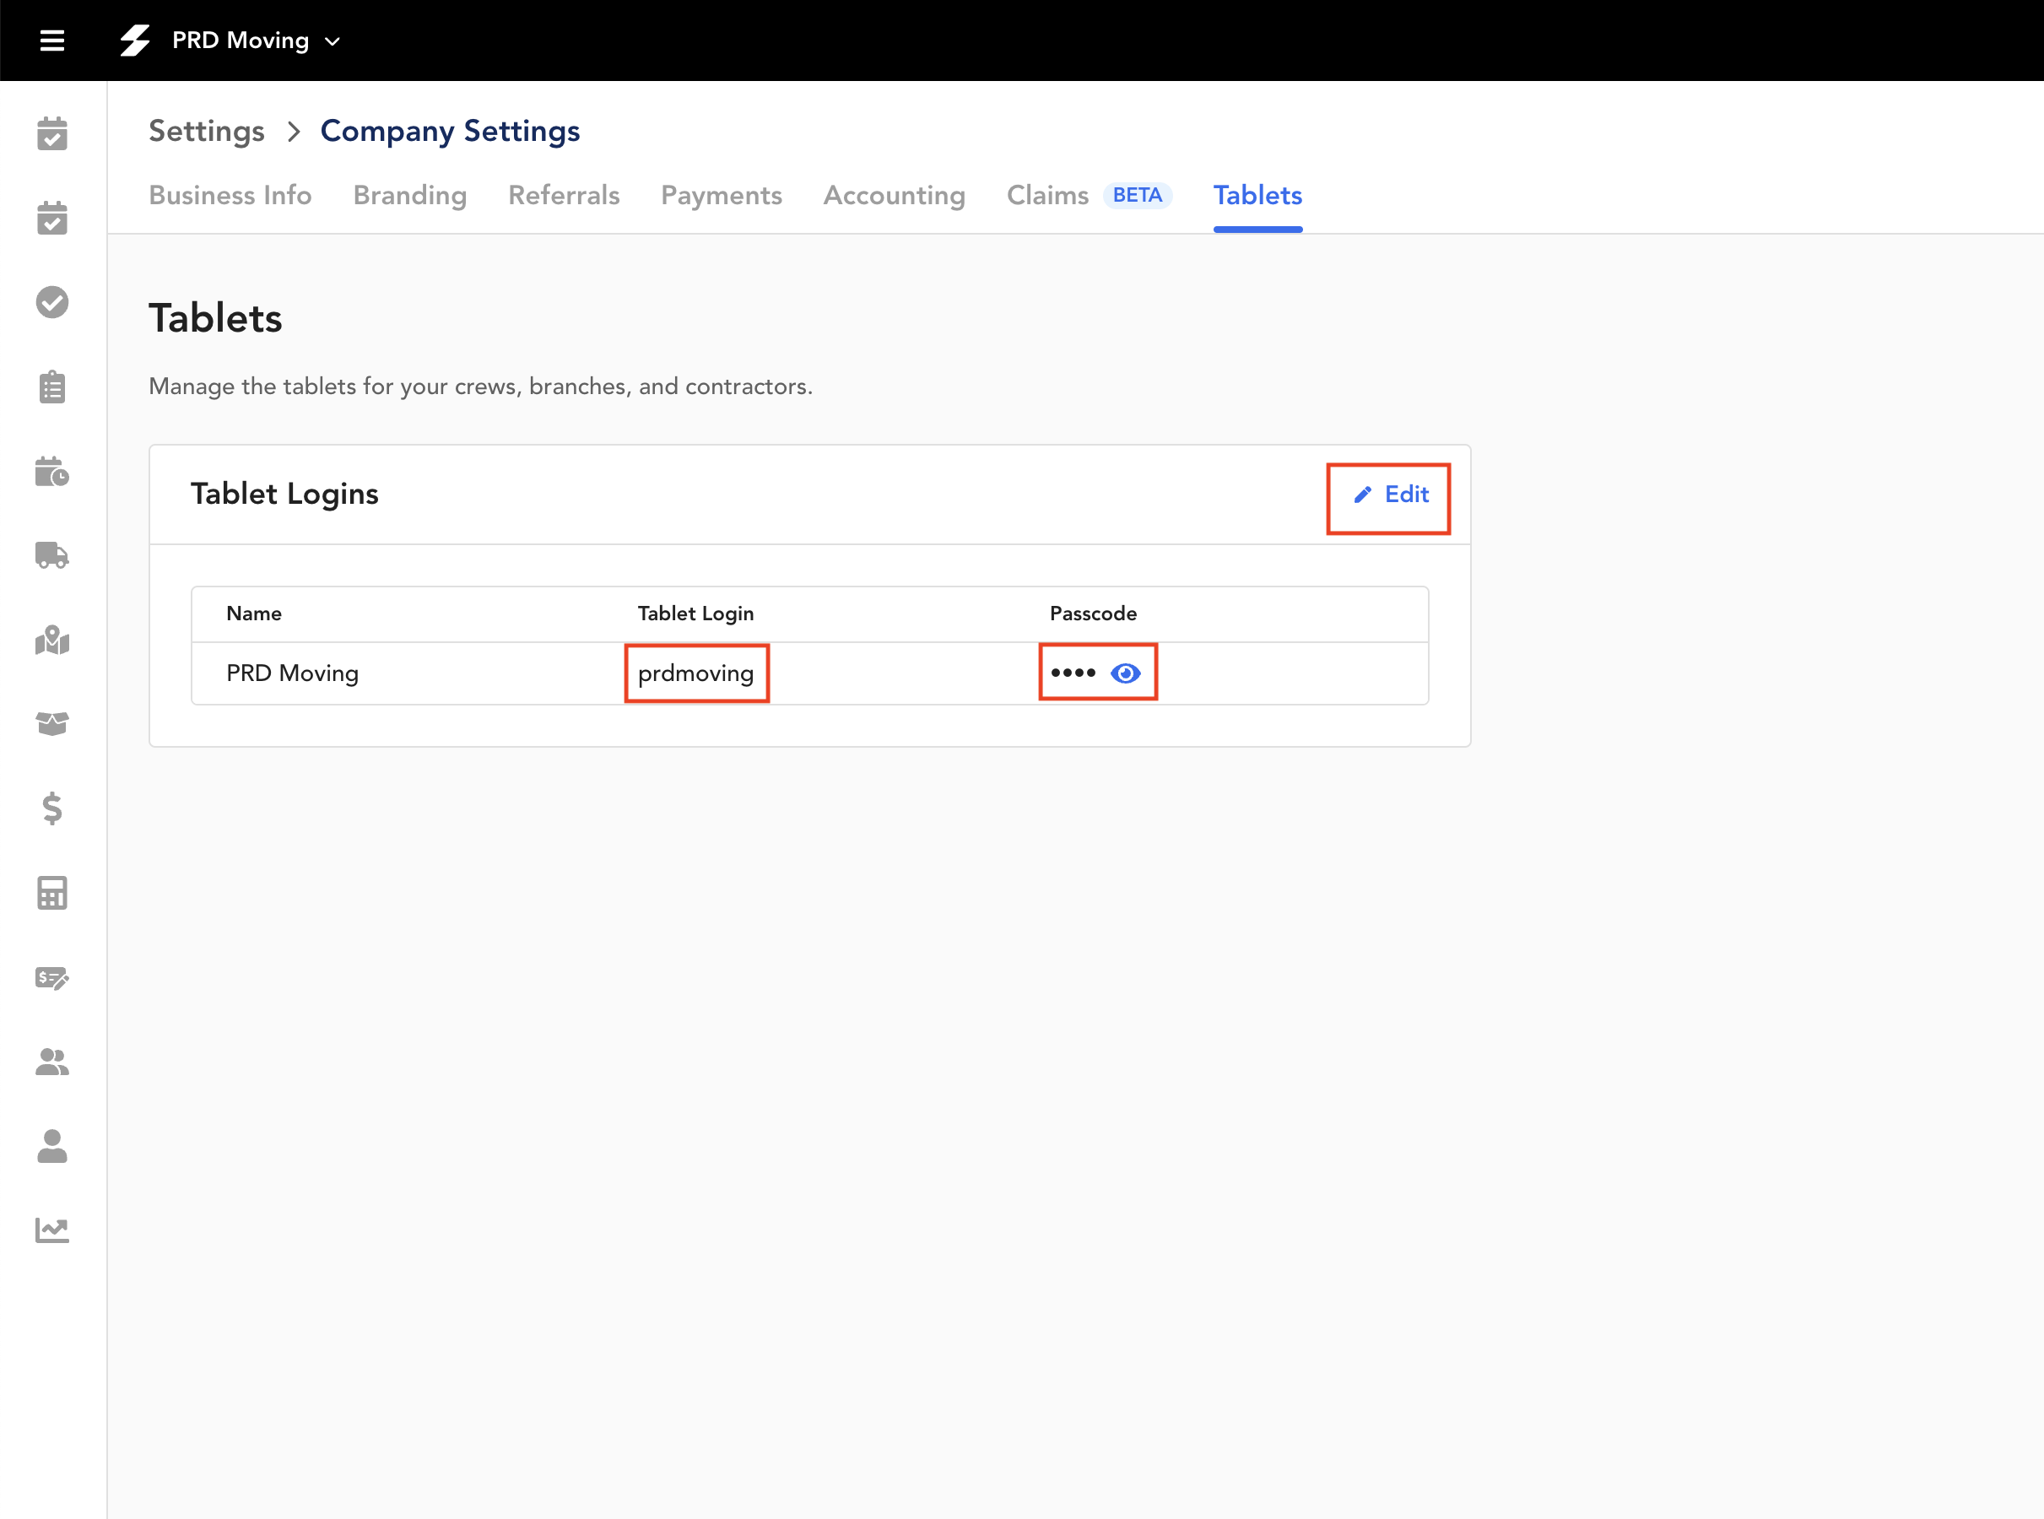This screenshot has height=1519, width=2044.
Task: Open the map location sidebar icon
Action: click(52, 640)
